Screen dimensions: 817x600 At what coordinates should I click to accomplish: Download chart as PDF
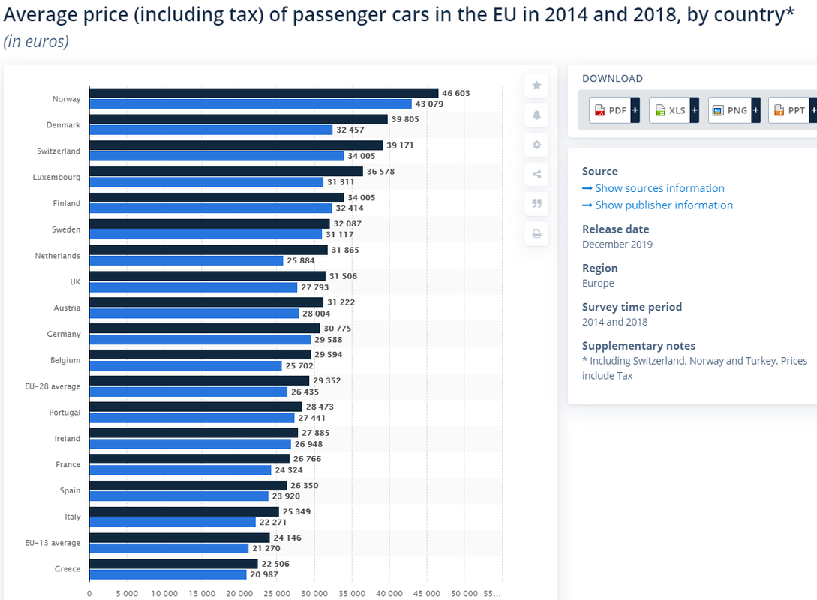[x=610, y=110]
